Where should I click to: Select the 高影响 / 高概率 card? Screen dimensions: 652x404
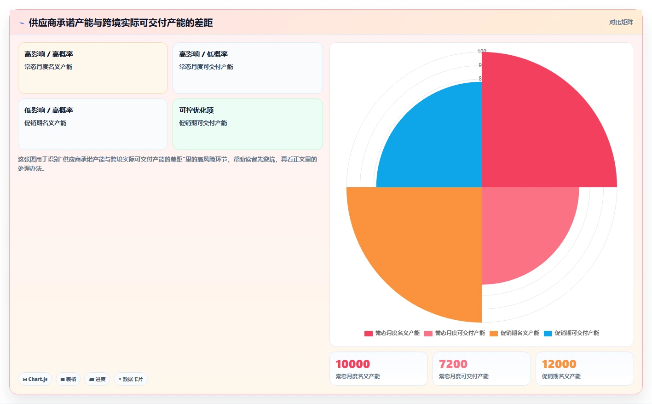93,68
